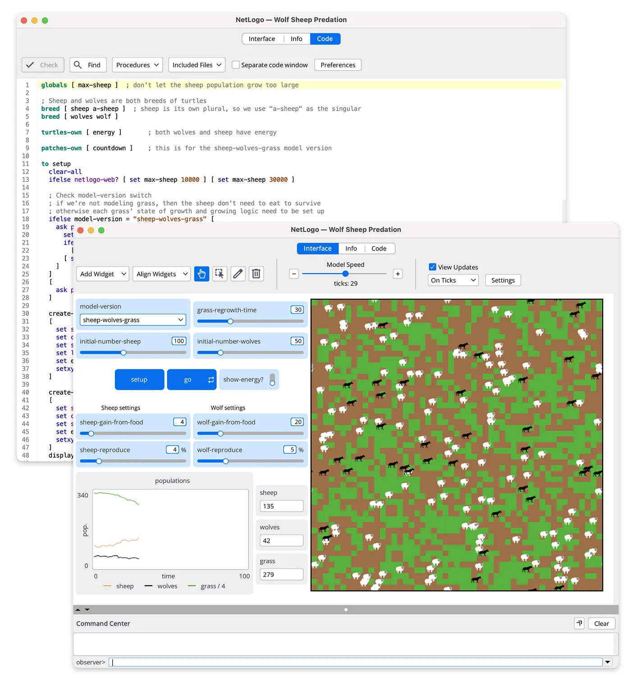Image resolution: width=631 pixels, height=682 pixels.
Task: Enable Separate code window checkbox
Action: pyautogui.click(x=236, y=65)
